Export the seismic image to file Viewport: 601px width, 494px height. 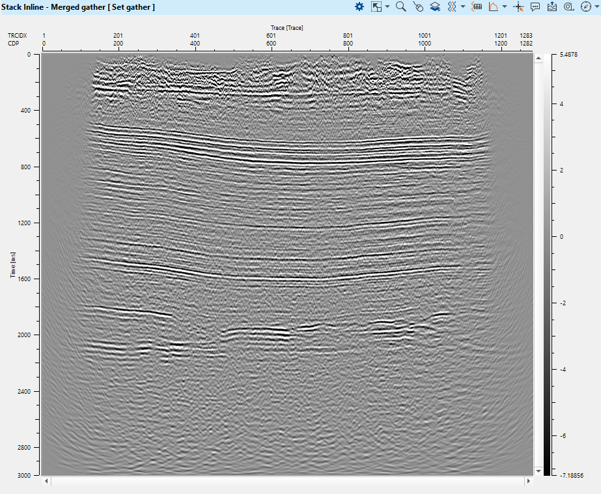pyautogui.click(x=552, y=7)
